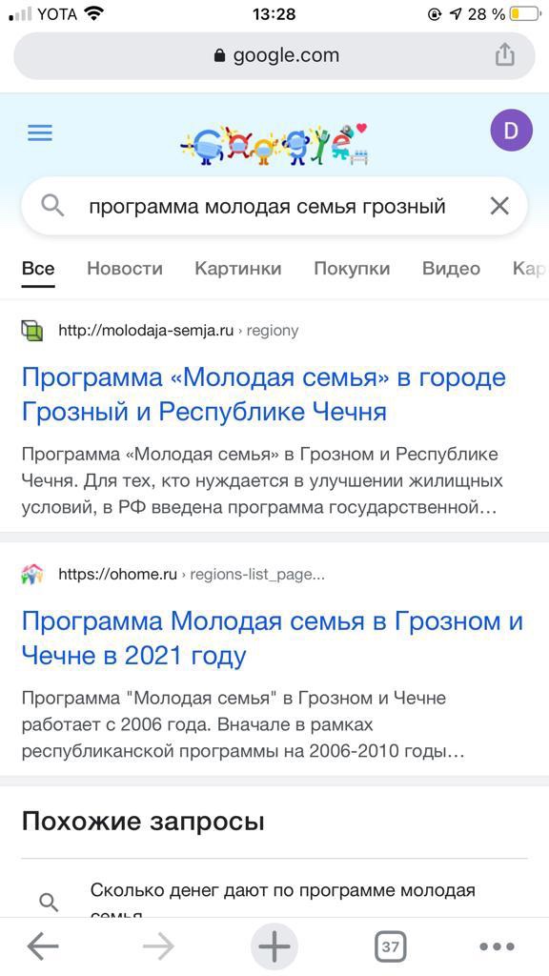Image resolution: width=549 pixels, height=976 pixels.
Task: Tap the google.com address bar
Action: 274,55
